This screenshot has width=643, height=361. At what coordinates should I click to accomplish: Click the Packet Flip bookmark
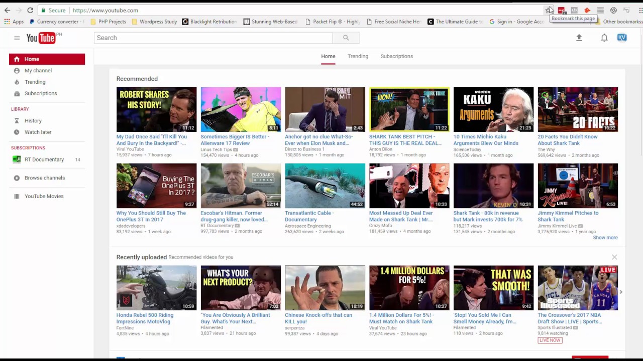pos(333,22)
